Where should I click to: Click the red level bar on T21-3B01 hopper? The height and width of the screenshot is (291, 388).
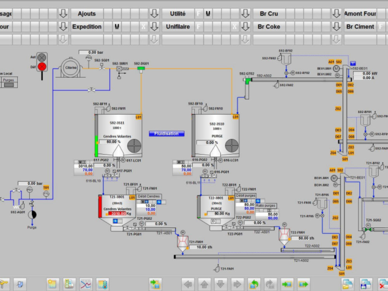coord(100,206)
